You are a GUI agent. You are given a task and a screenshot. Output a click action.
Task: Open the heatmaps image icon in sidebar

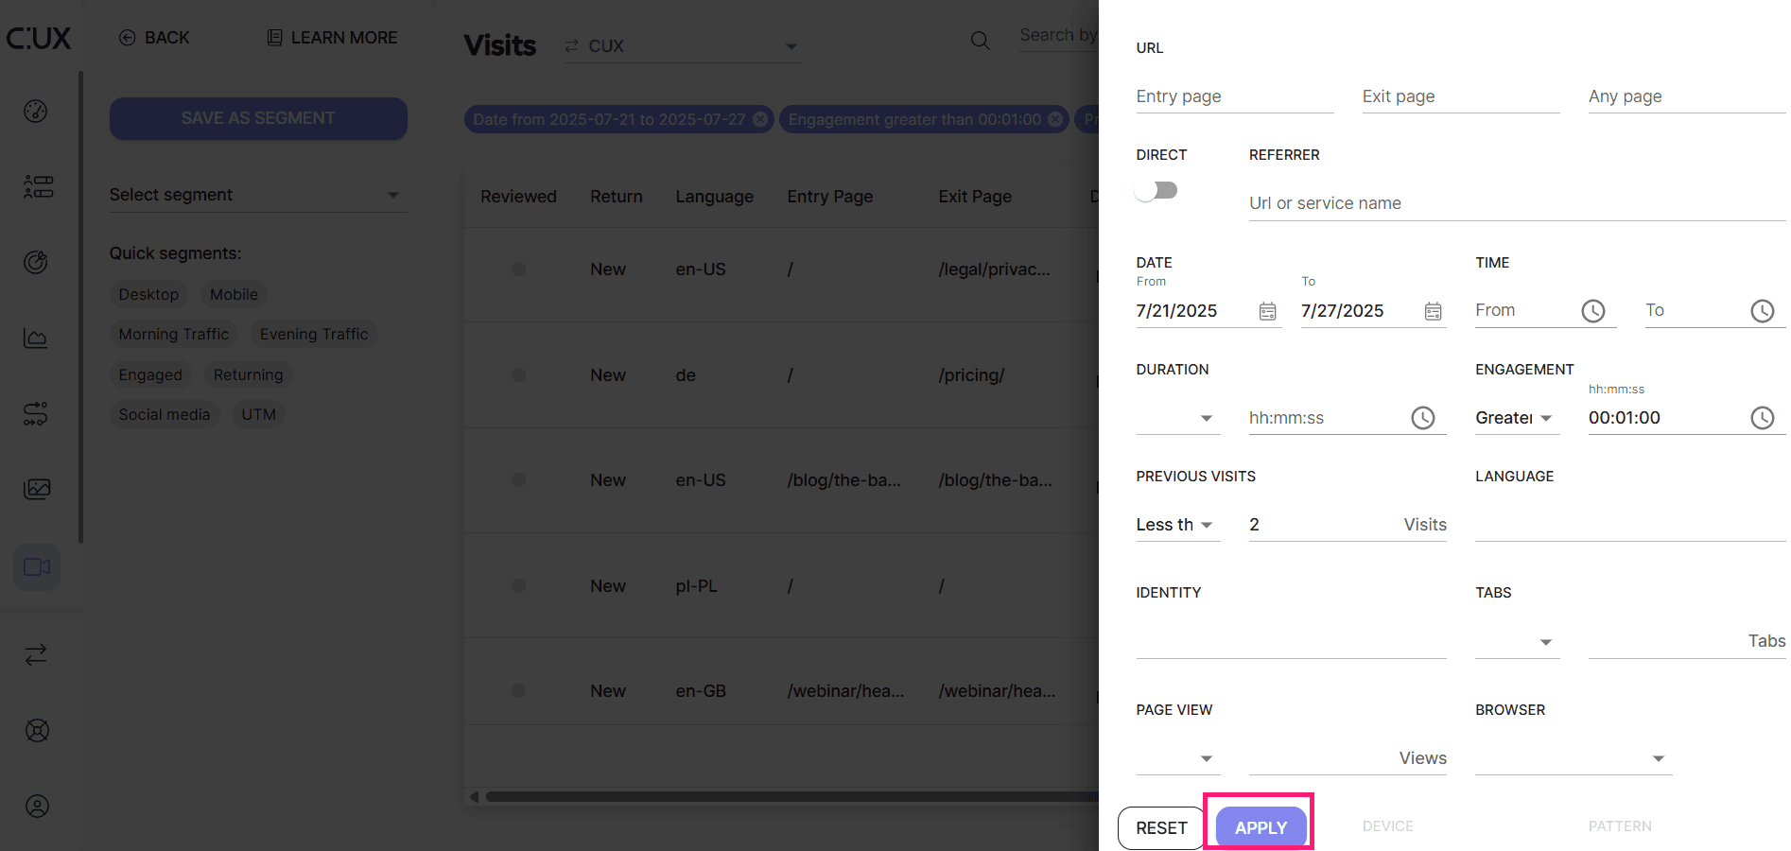[x=37, y=489]
